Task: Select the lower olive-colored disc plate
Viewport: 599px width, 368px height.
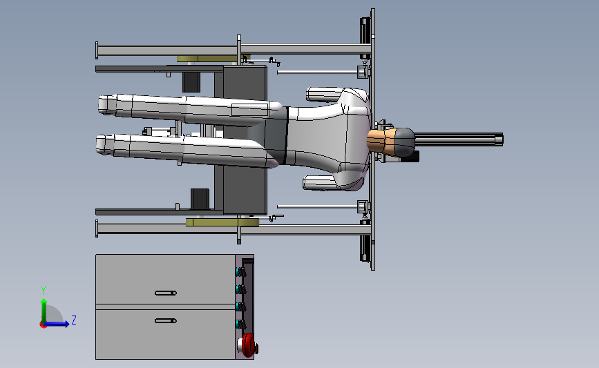Action: pyautogui.click(x=222, y=222)
